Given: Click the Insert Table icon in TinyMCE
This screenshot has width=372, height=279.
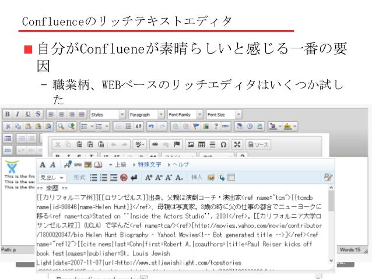Looking at the screenshot, I should pyautogui.click(x=8, y=139).
